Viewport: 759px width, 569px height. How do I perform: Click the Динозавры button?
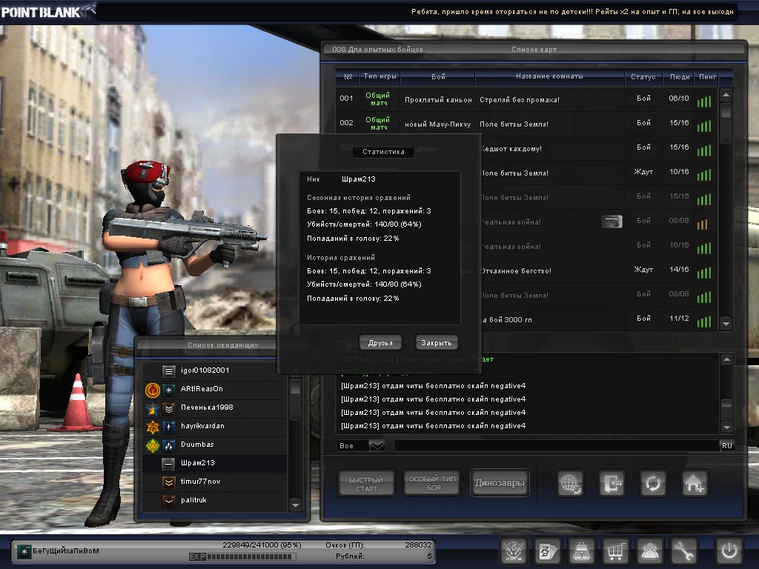(x=500, y=483)
